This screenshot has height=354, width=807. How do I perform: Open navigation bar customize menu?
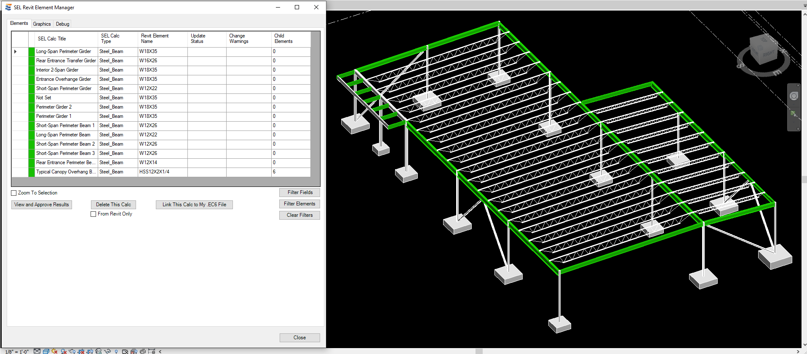[798, 129]
